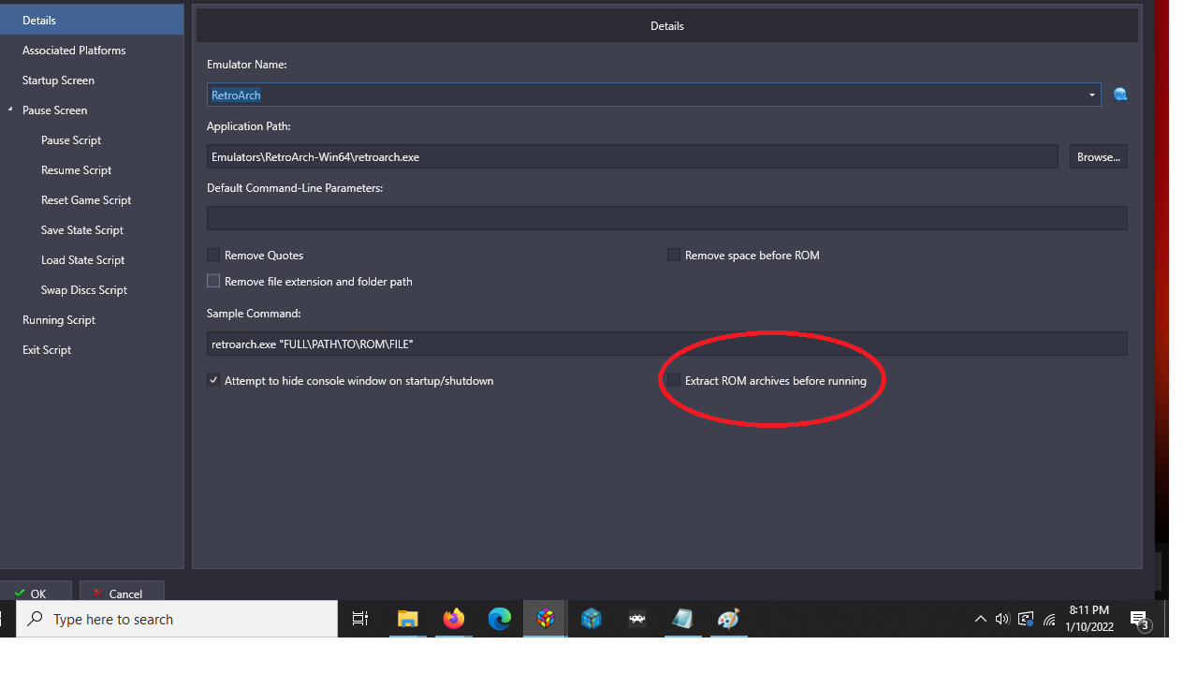The image size is (1198, 674).
Task: Check the Remove Quotes checkbox
Action: [x=213, y=256]
